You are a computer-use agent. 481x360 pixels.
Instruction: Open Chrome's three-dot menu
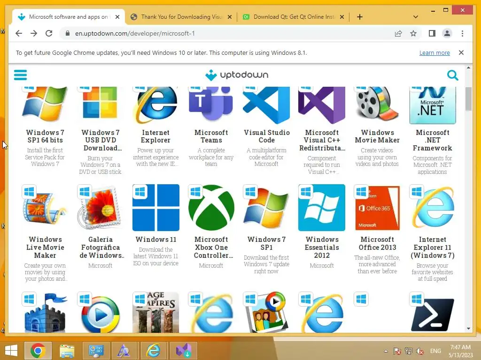click(x=462, y=33)
